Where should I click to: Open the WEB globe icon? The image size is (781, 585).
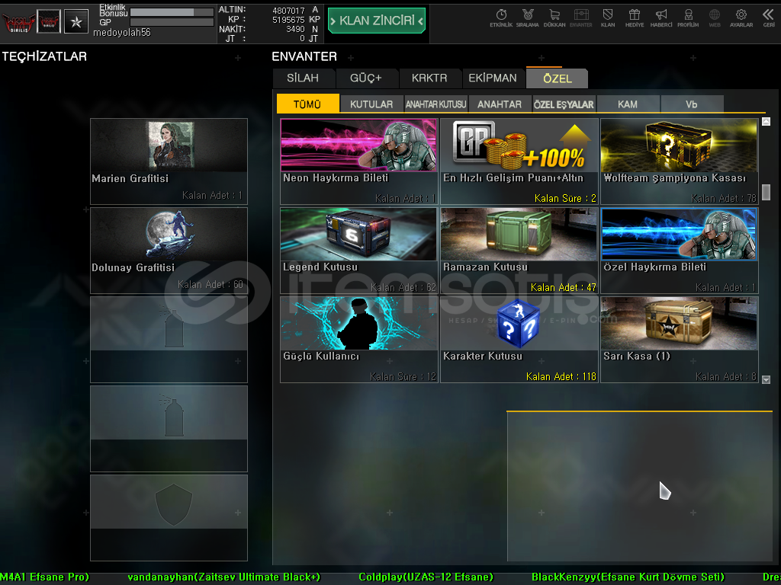point(715,18)
